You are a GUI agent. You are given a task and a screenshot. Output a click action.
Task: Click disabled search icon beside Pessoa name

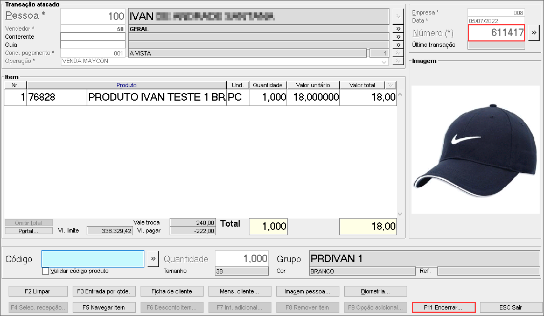coord(398,16)
